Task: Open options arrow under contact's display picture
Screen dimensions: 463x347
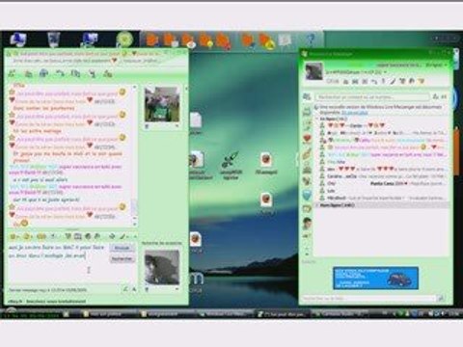Action: pyautogui.click(x=177, y=126)
